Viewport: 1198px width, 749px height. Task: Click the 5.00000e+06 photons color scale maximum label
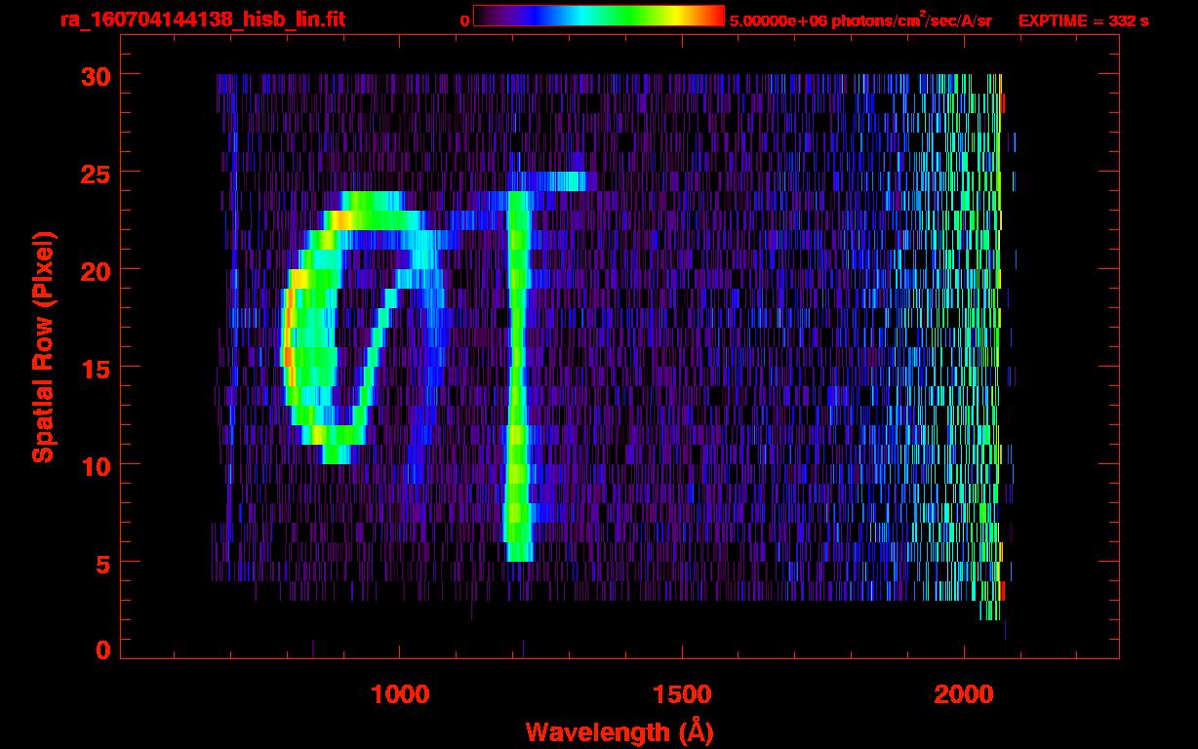coord(860,20)
